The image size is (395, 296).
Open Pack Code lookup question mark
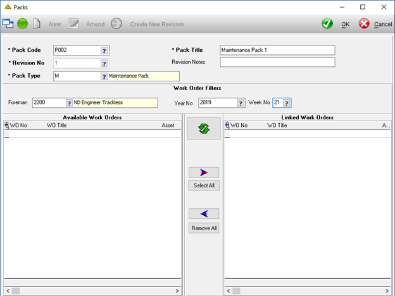tap(104, 50)
